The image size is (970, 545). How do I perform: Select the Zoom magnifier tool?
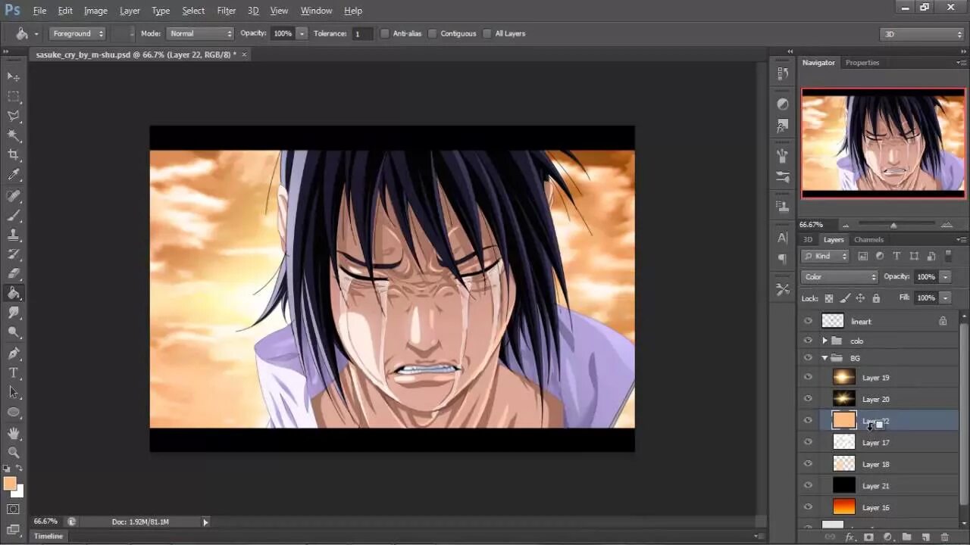click(x=14, y=453)
